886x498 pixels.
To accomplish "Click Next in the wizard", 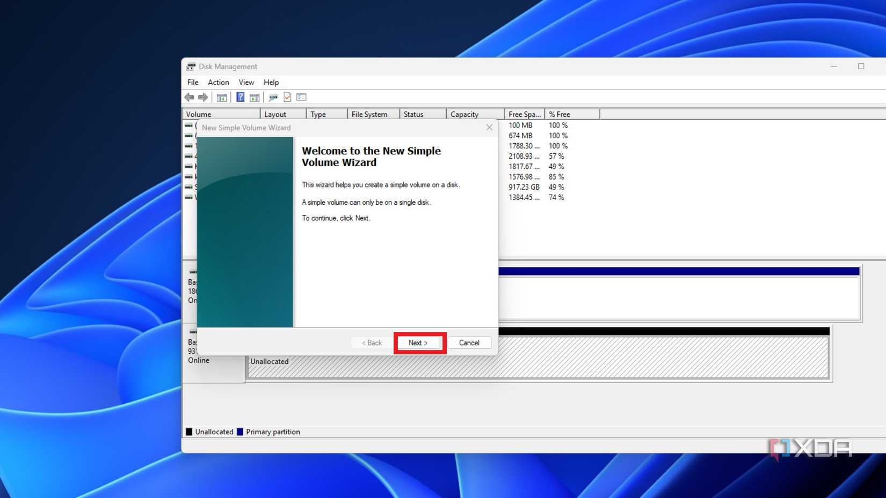I will point(419,343).
